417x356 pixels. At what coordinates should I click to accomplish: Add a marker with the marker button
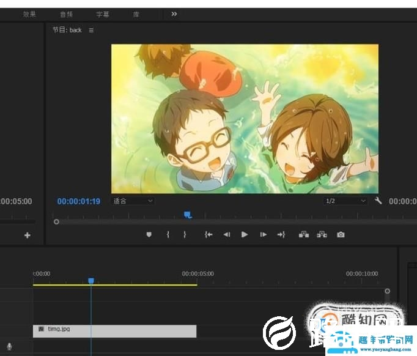click(149, 234)
